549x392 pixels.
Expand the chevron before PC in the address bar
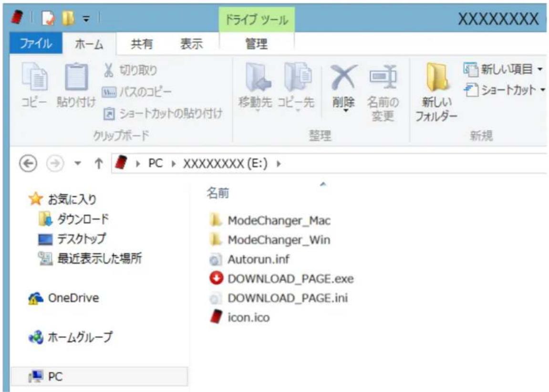pyautogui.click(x=138, y=164)
